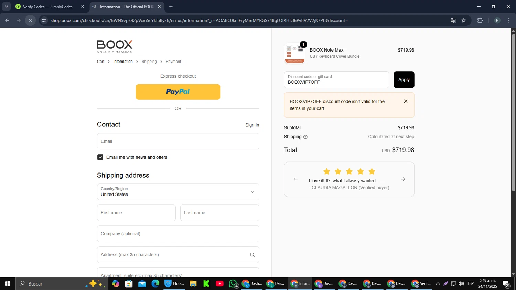Select the Information - The Official BOOX tab
516x290 pixels.
(x=127, y=7)
